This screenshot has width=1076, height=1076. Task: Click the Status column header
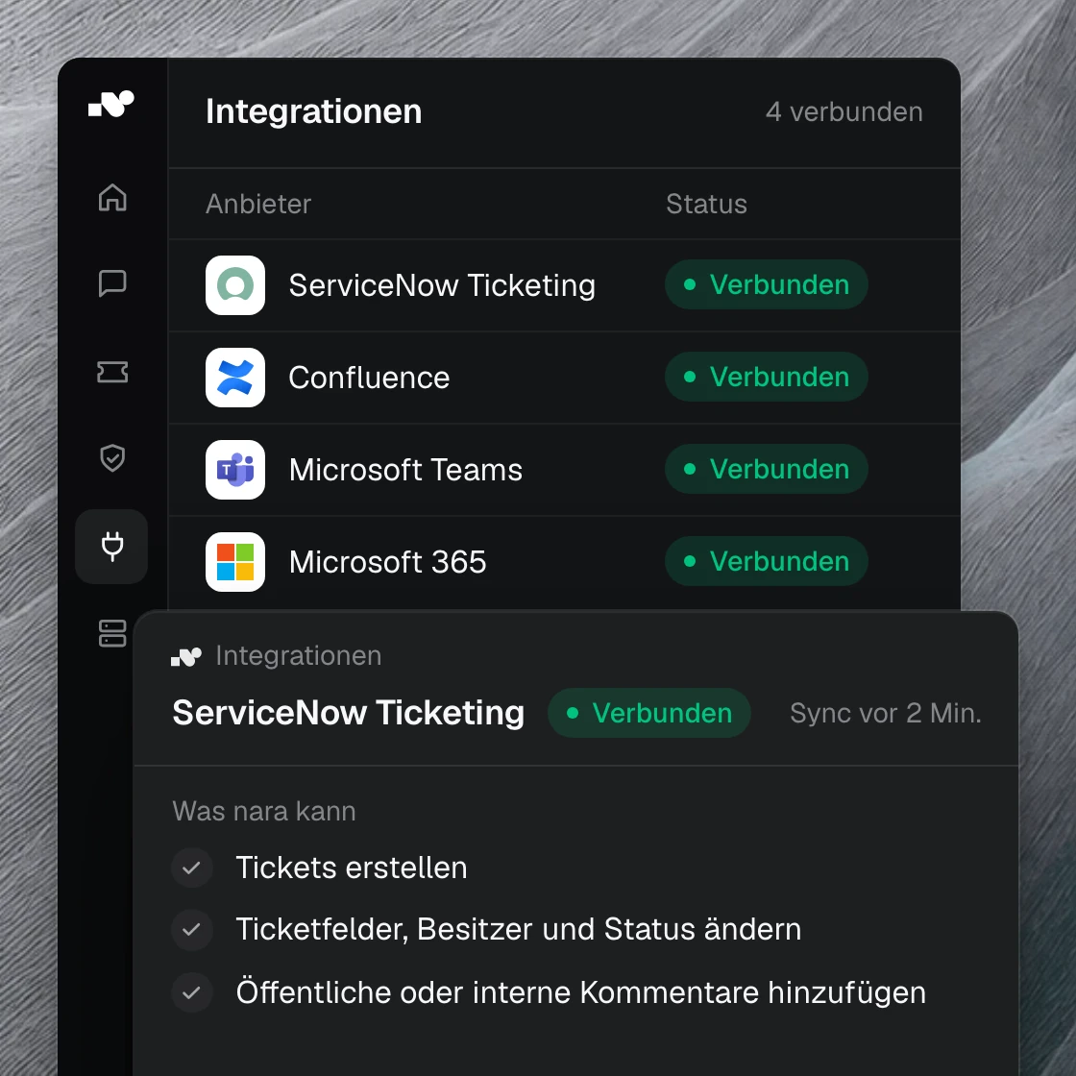pyautogui.click(x=706, y=204)
